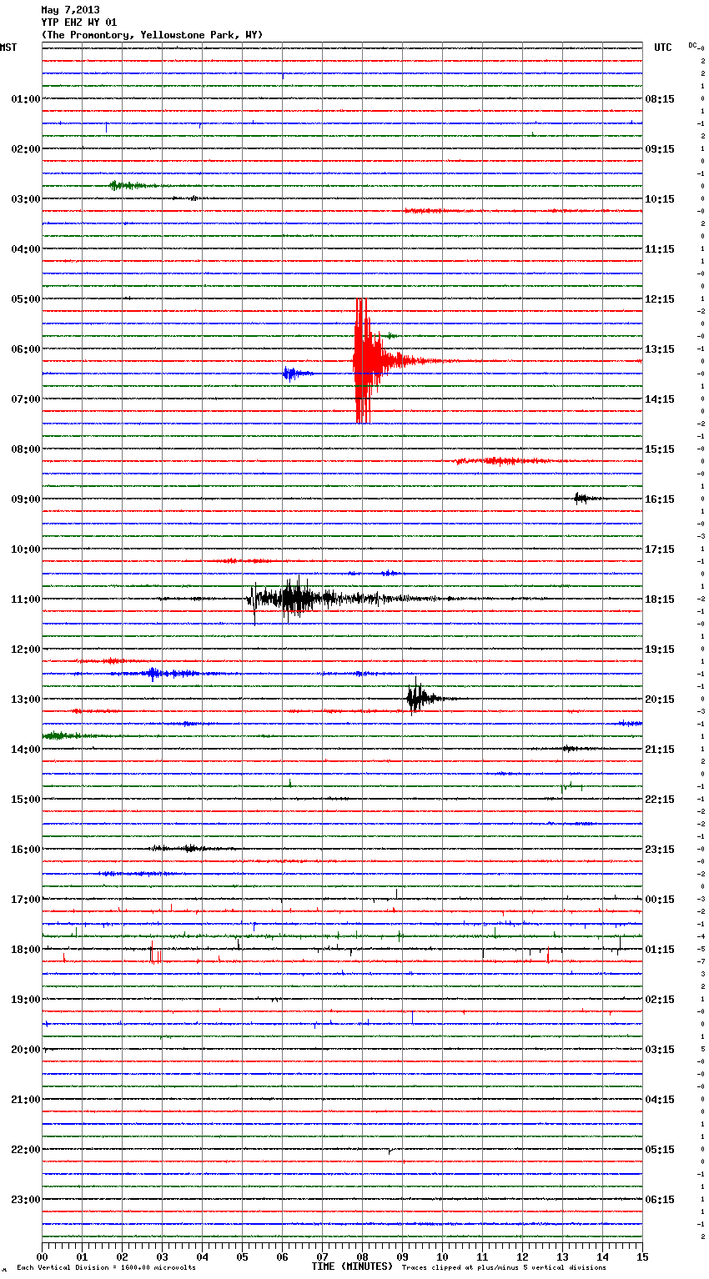Click minute '12' on the bottom axis
709x1279 pixels.
click(x=522, y=1256)
